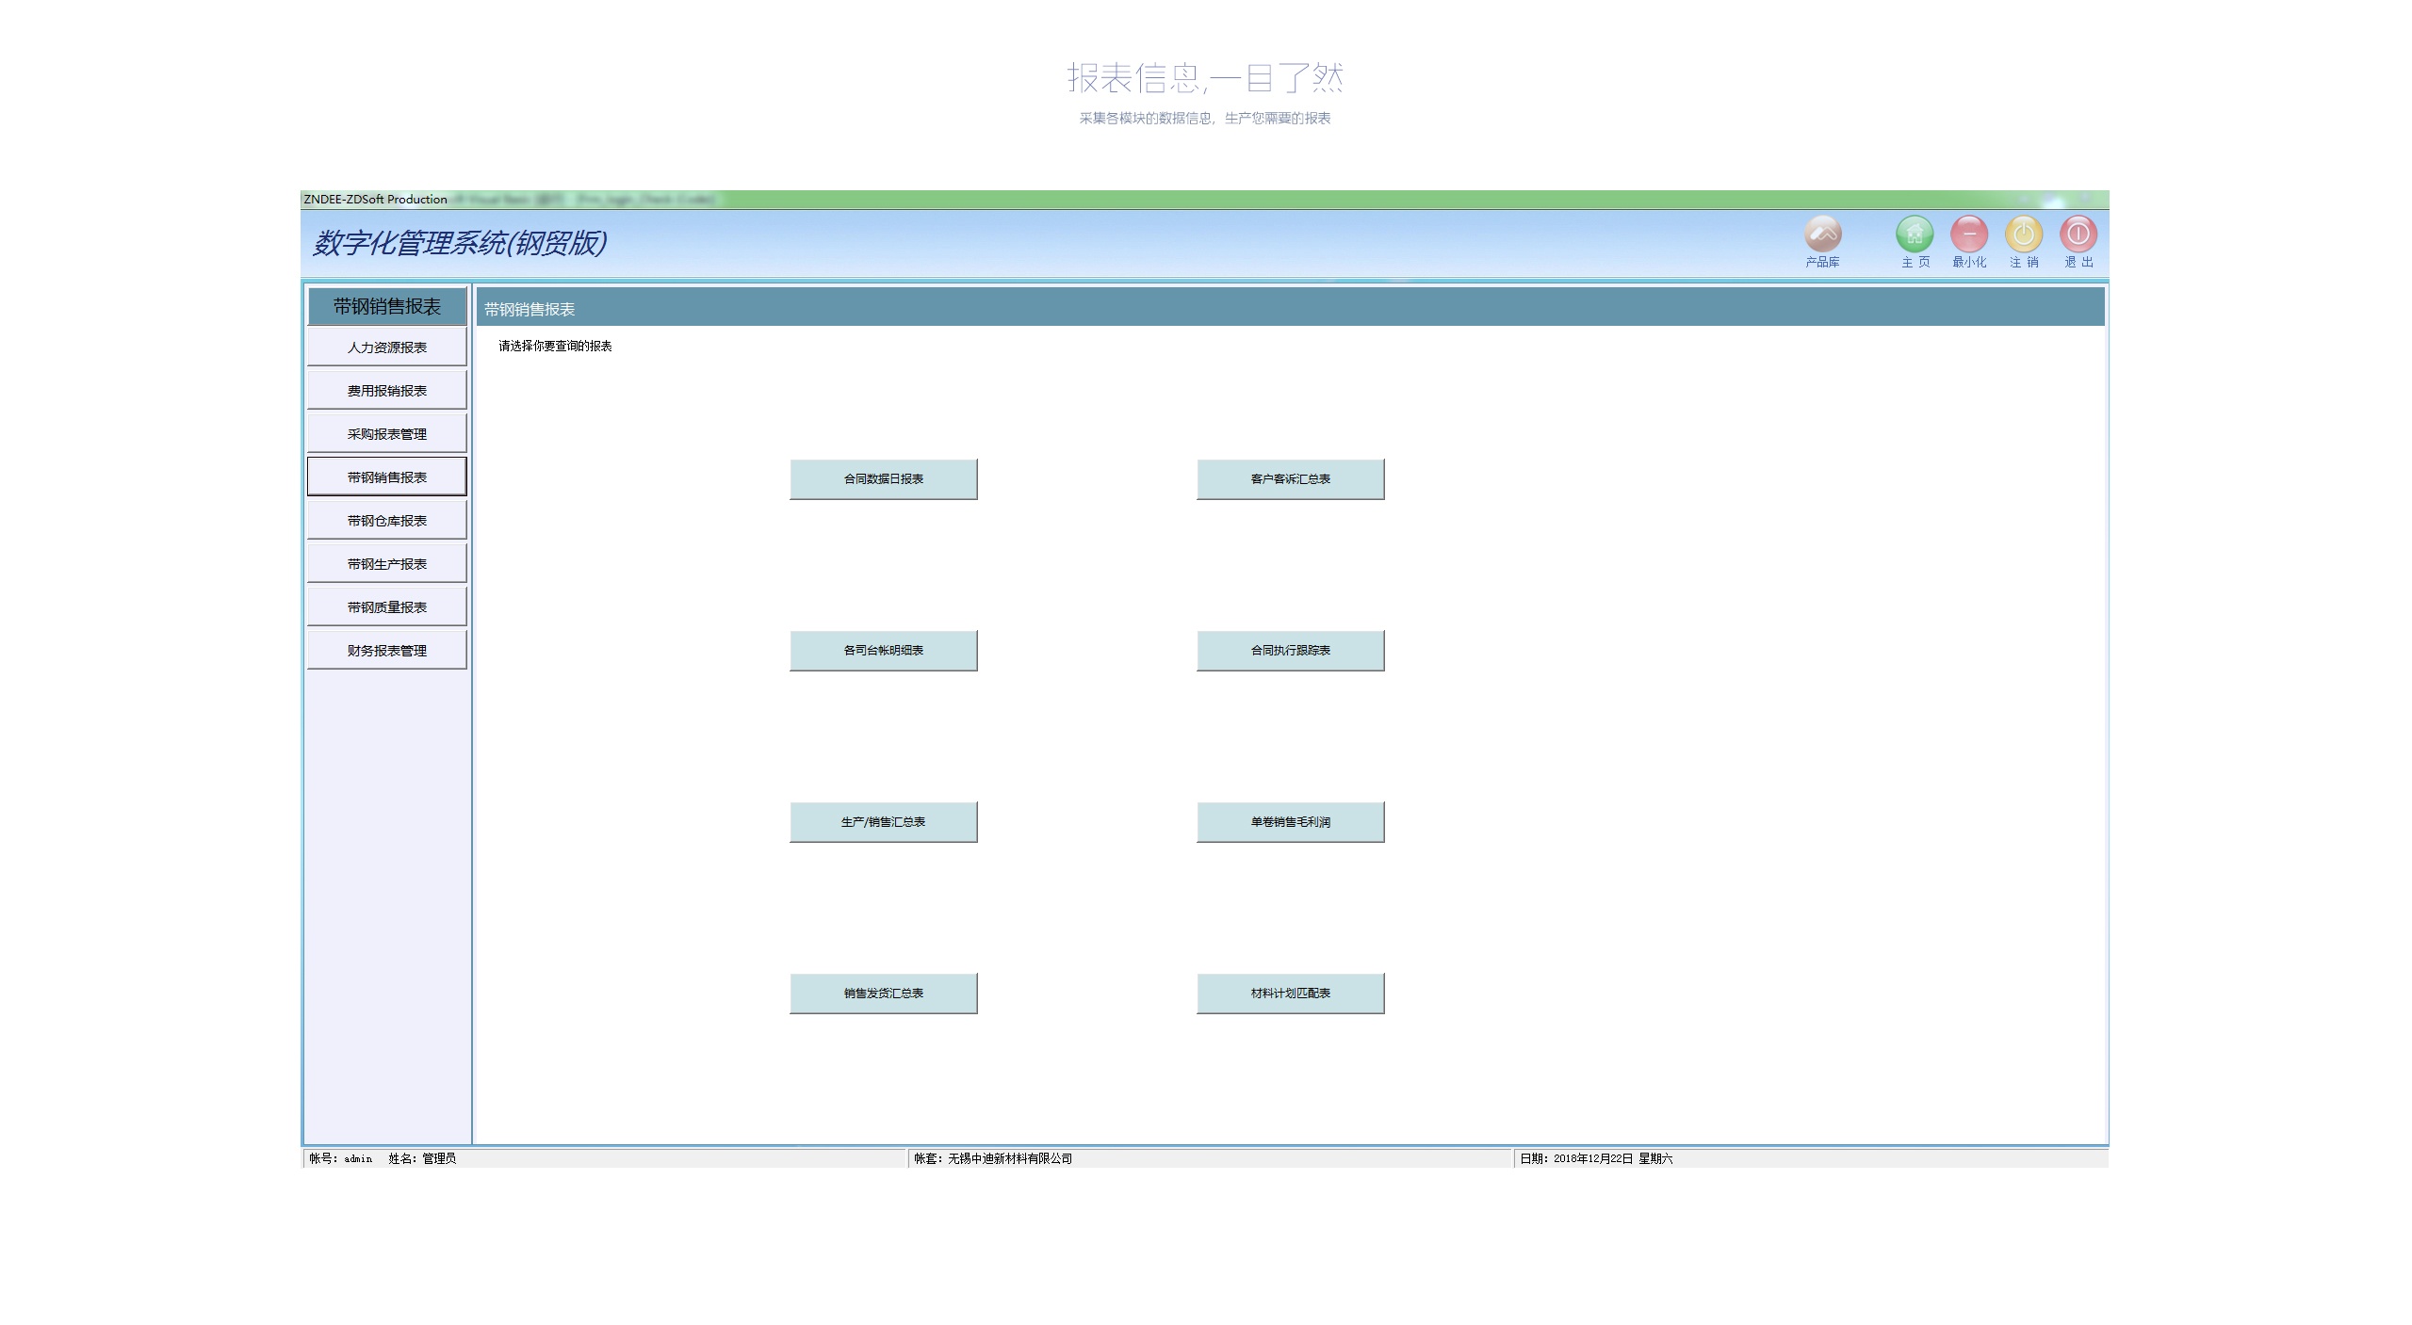This screenshot has height=1325, width=2412.
Task: Click the 带钢销售报表 sidebar header
Action: pyautogui.click(x=387, y=306)
